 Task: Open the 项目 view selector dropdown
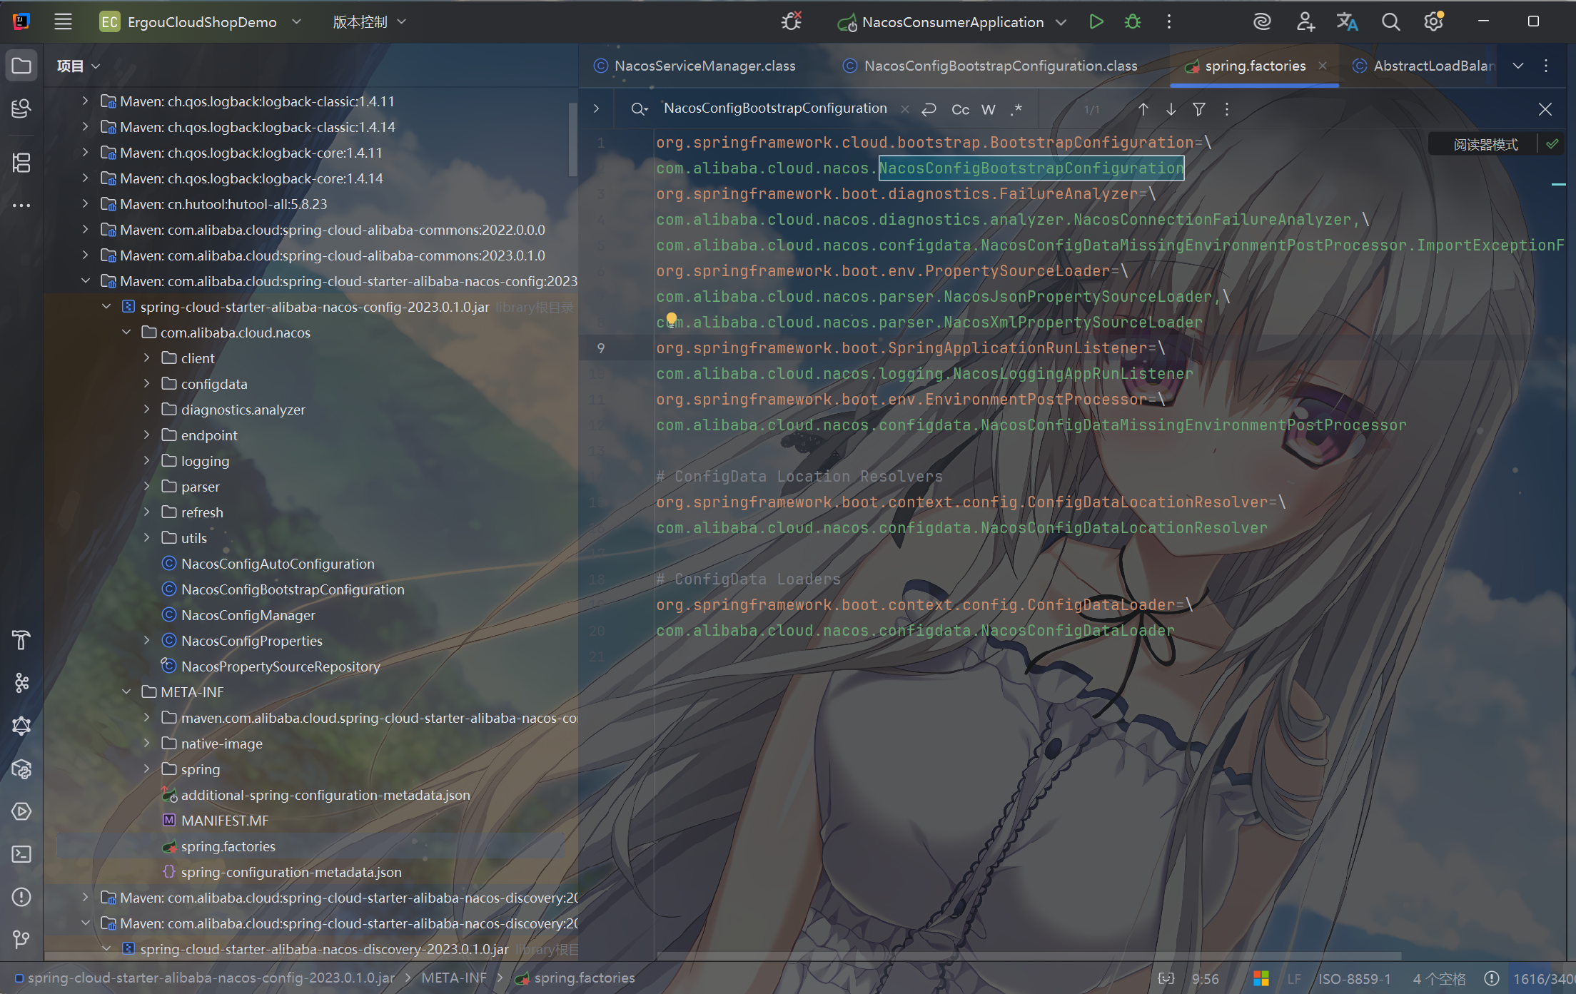(79, 66)
